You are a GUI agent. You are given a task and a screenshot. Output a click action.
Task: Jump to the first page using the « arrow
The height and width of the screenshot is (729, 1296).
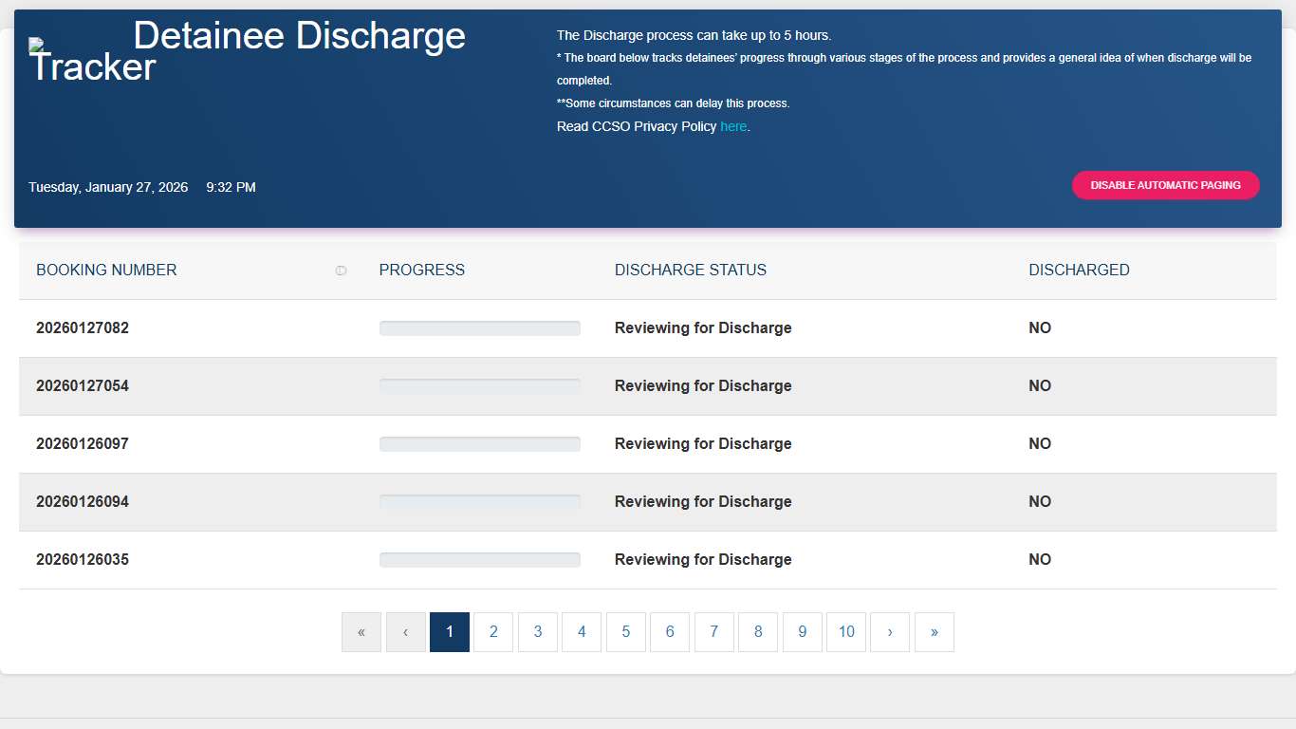pos(361,631)
